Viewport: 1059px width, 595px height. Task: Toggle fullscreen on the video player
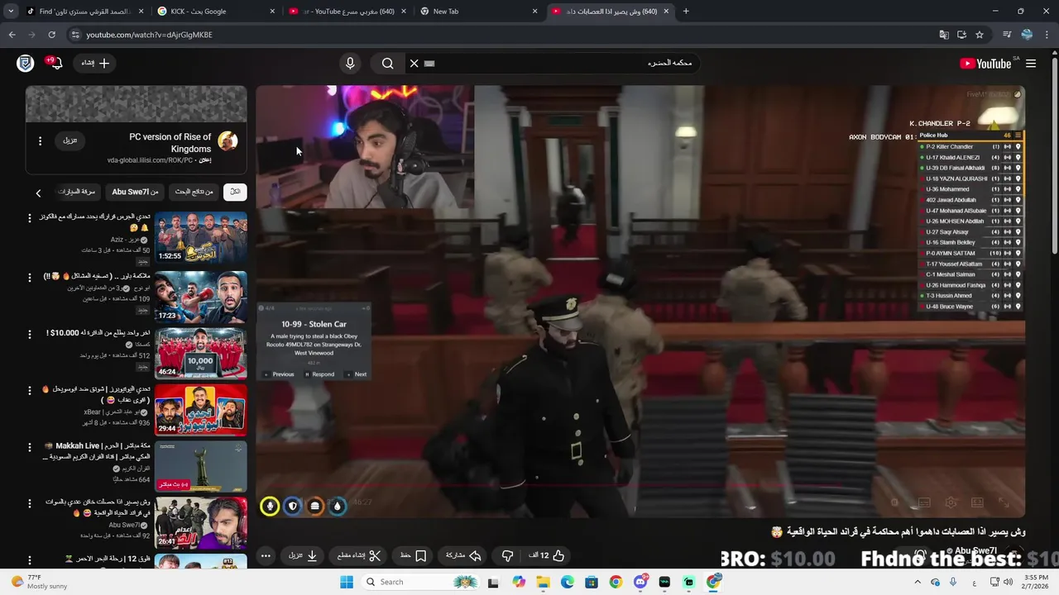pos(1004,502)
